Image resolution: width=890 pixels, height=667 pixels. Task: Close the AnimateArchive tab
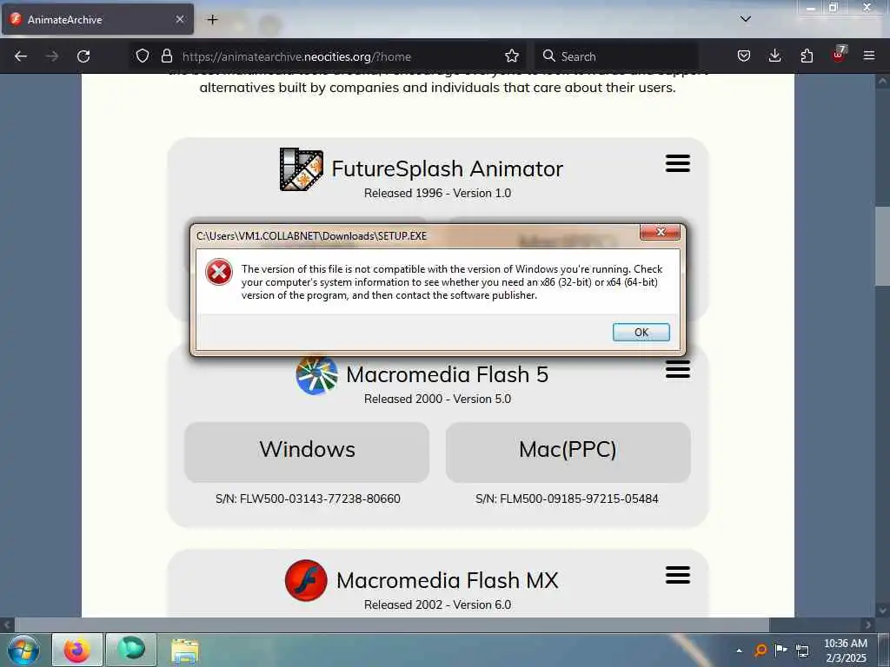[x=179, y=19]
